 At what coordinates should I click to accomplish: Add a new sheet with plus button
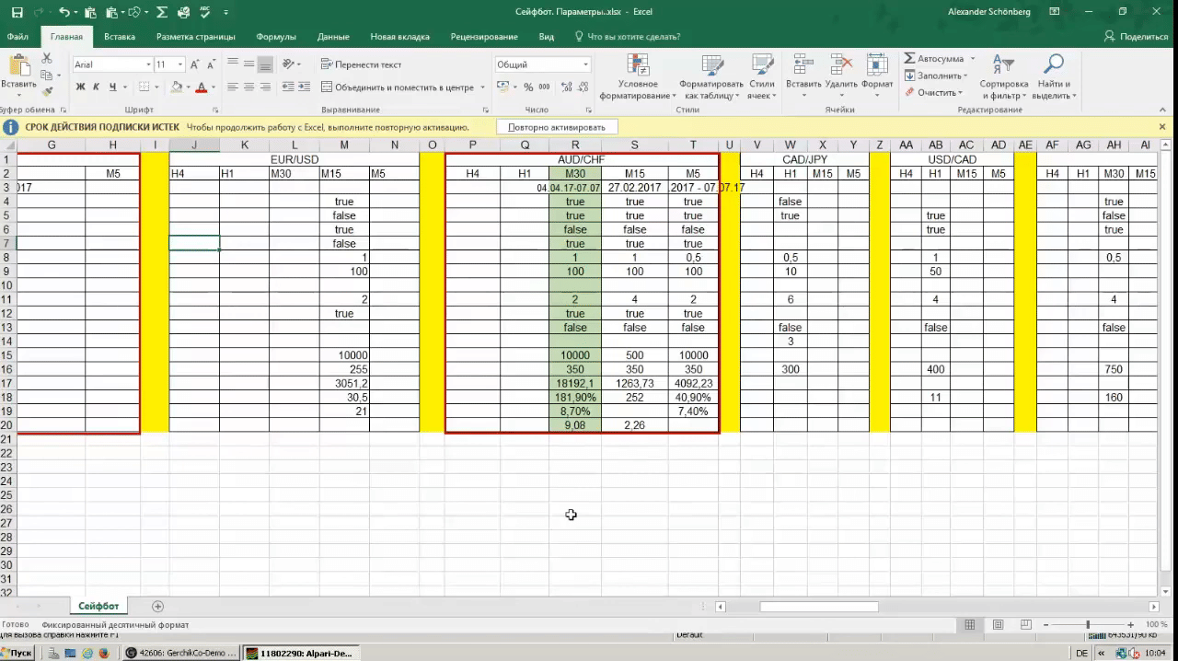[x=157, y=606]
